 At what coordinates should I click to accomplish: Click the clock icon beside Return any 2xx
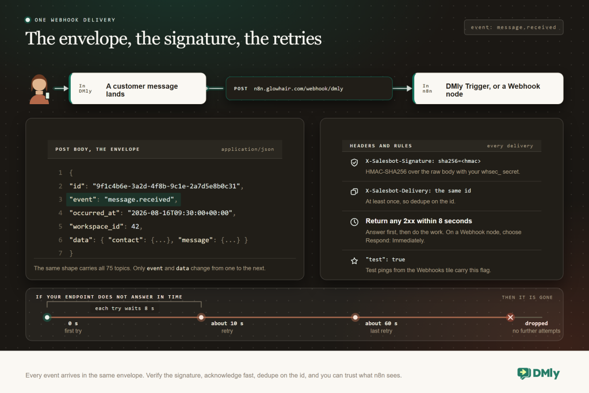pos(354,222)
